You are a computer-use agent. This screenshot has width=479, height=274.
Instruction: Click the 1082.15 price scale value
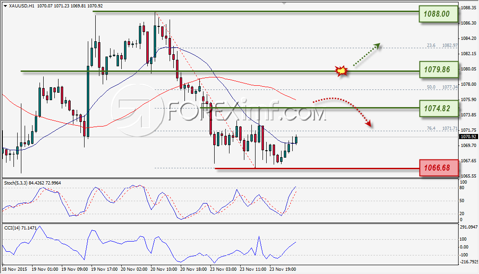pyautogui.click(x=469, y=53)
